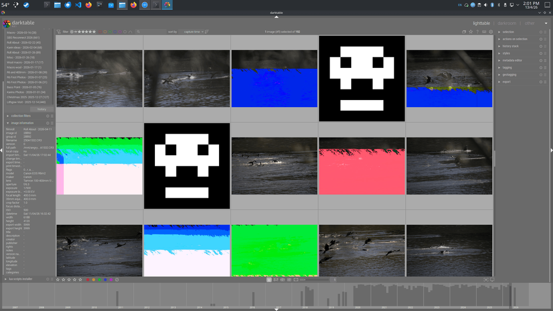Viewport: 553px width, 311px height.
Task: Click the history button in collections panel
Action: click(x=41, y=109)
